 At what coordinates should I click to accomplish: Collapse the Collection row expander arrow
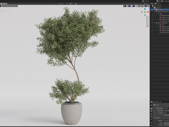coord(153,8)
